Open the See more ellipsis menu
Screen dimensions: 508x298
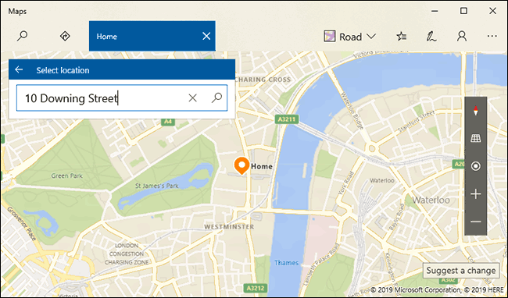[492, 36]
